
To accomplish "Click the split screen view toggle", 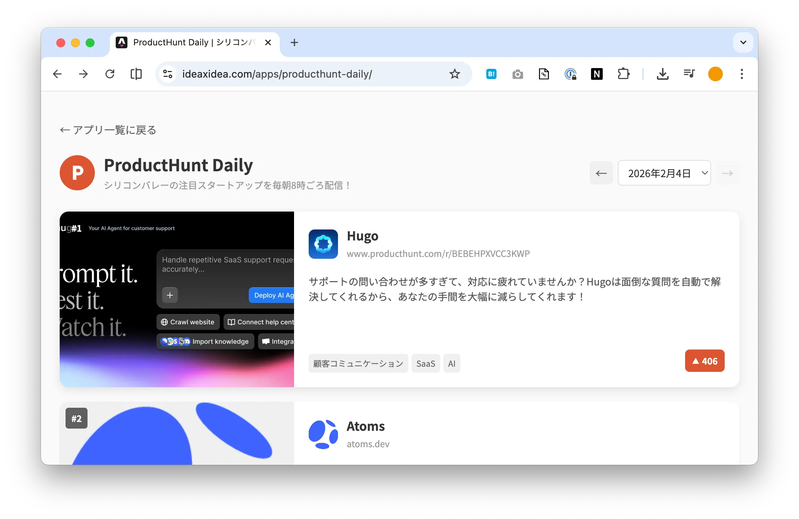I will [x=136, y=74].
